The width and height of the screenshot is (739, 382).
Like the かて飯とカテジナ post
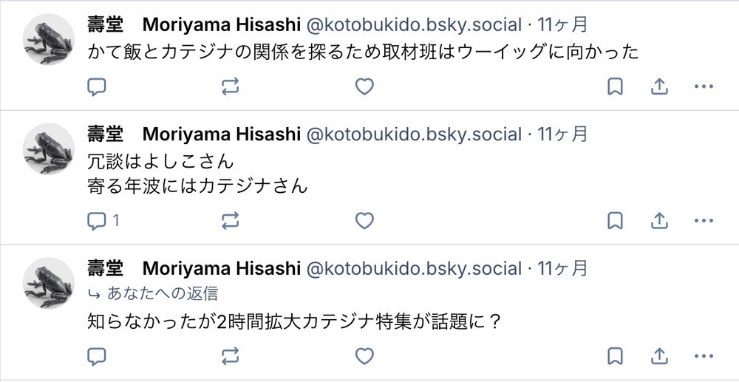[364, 87]
